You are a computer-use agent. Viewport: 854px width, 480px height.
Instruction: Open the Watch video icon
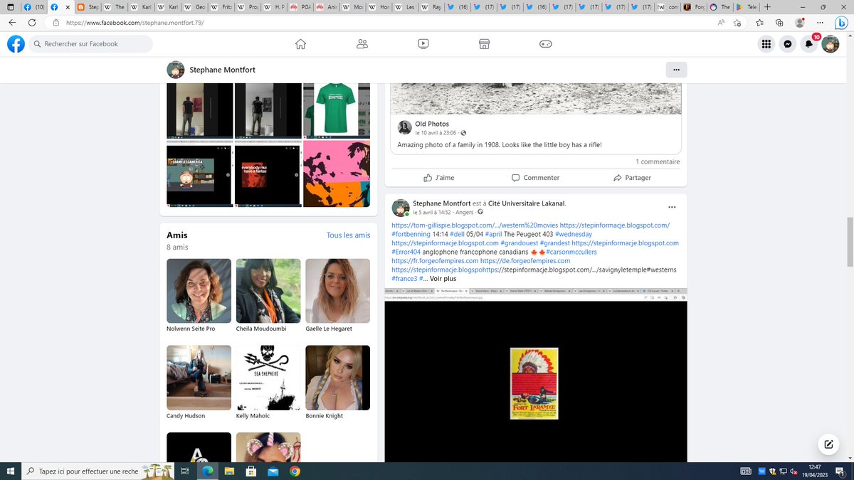423,44
